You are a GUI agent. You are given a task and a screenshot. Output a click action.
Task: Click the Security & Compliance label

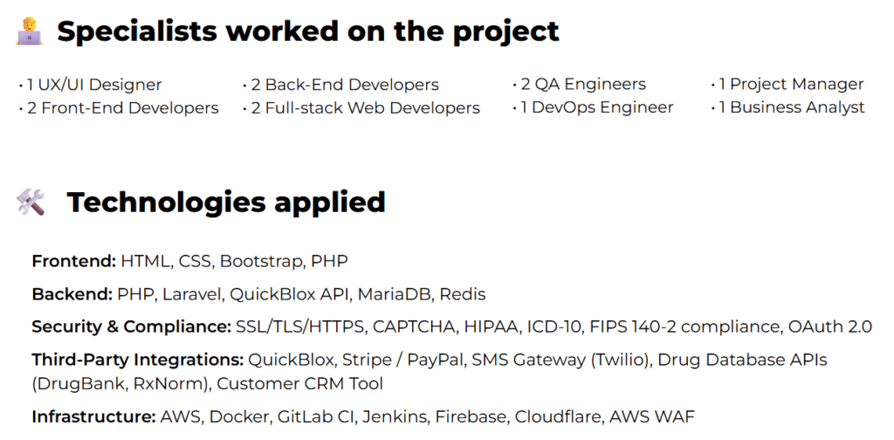coord(132,327)
